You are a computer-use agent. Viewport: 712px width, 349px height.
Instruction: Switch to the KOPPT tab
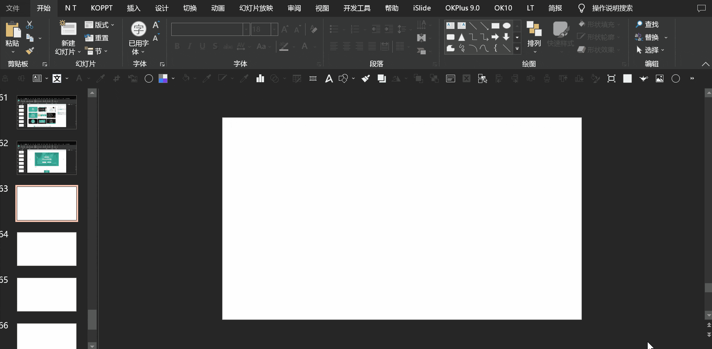coord(102,8)
